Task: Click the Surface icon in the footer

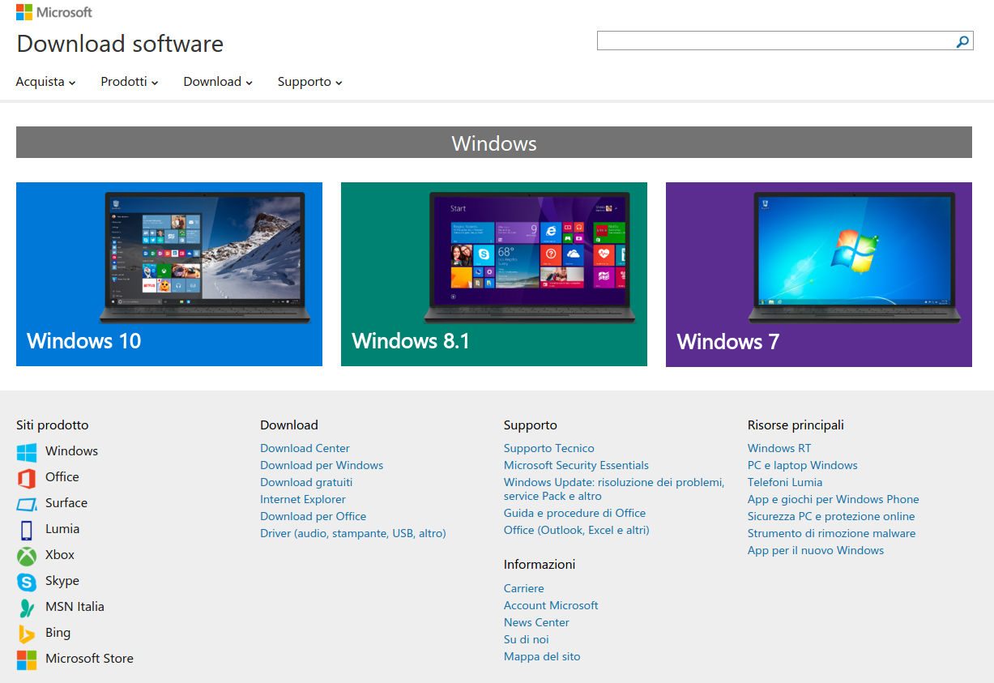Action: 27,504
